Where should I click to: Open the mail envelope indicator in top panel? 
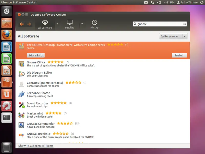coord(146,2)
